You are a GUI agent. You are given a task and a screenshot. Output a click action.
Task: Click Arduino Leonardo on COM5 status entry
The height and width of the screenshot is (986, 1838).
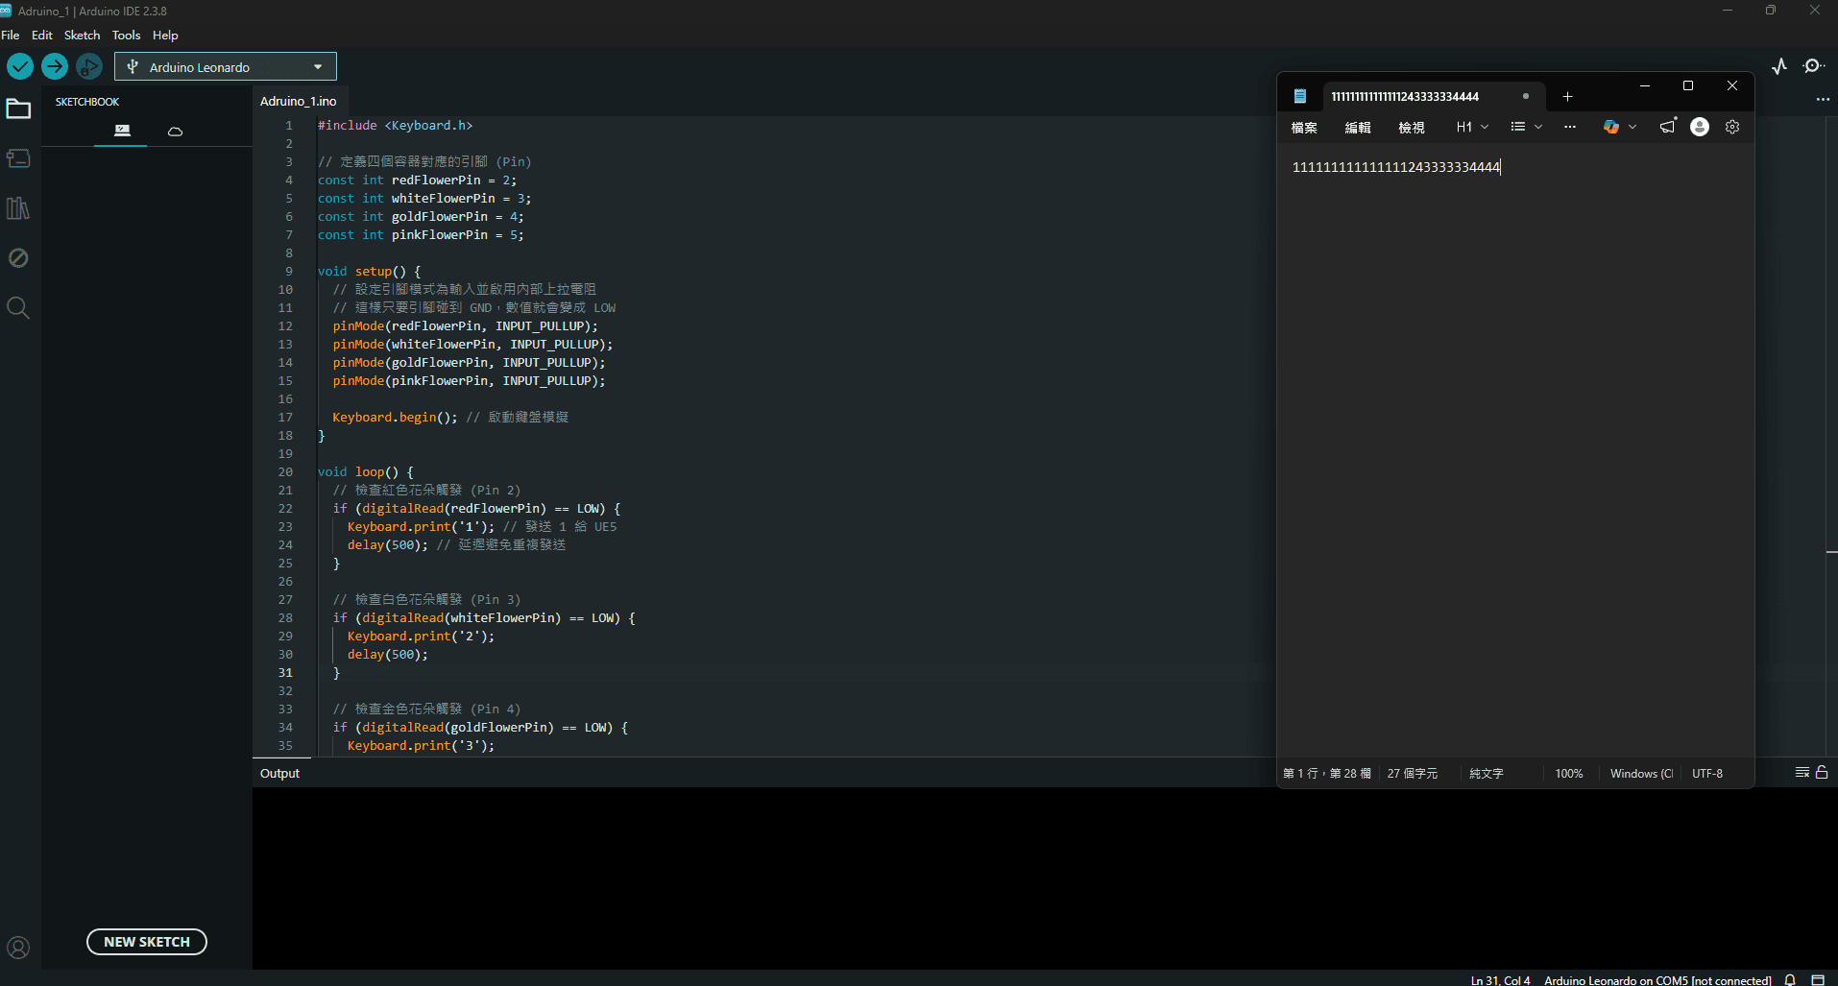coord(1657,980)
